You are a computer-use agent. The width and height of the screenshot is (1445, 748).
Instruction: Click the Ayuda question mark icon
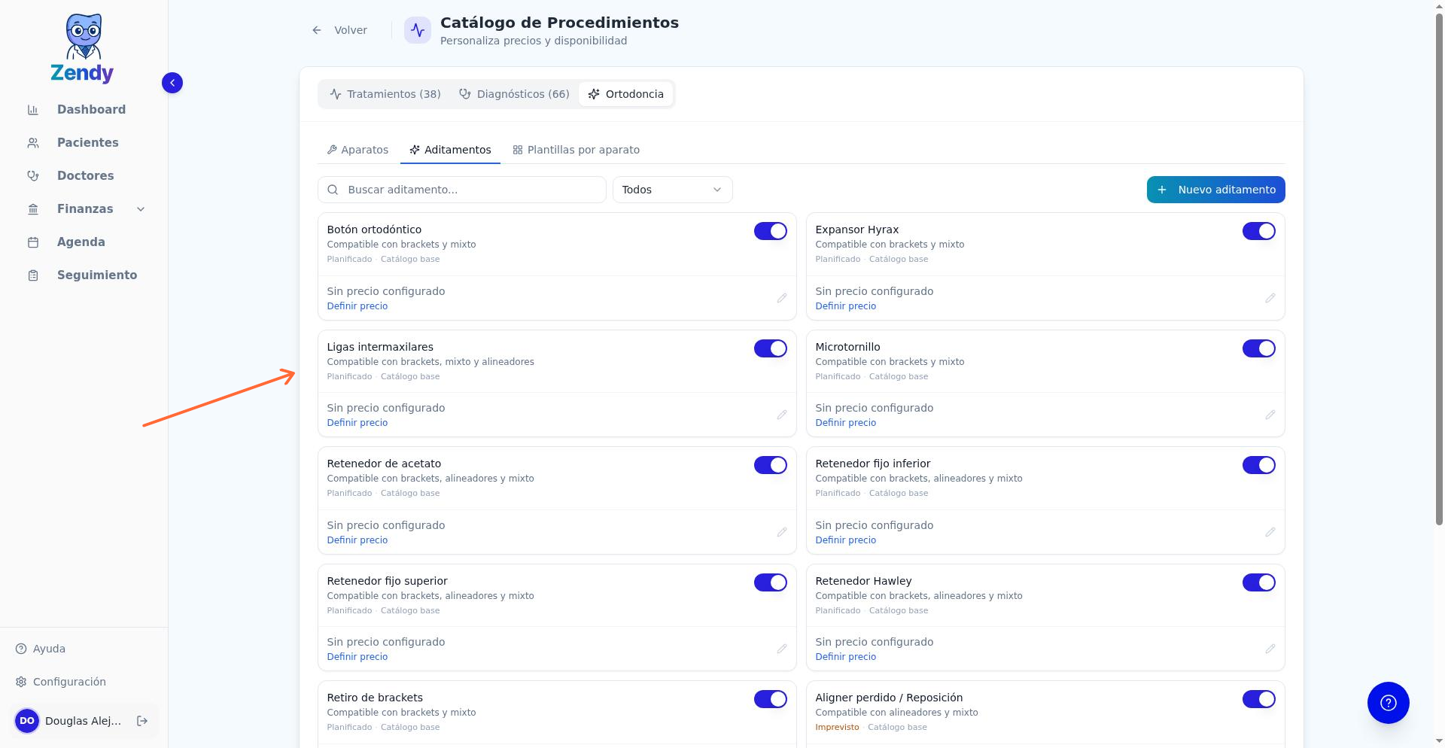(x=21, y=649)
